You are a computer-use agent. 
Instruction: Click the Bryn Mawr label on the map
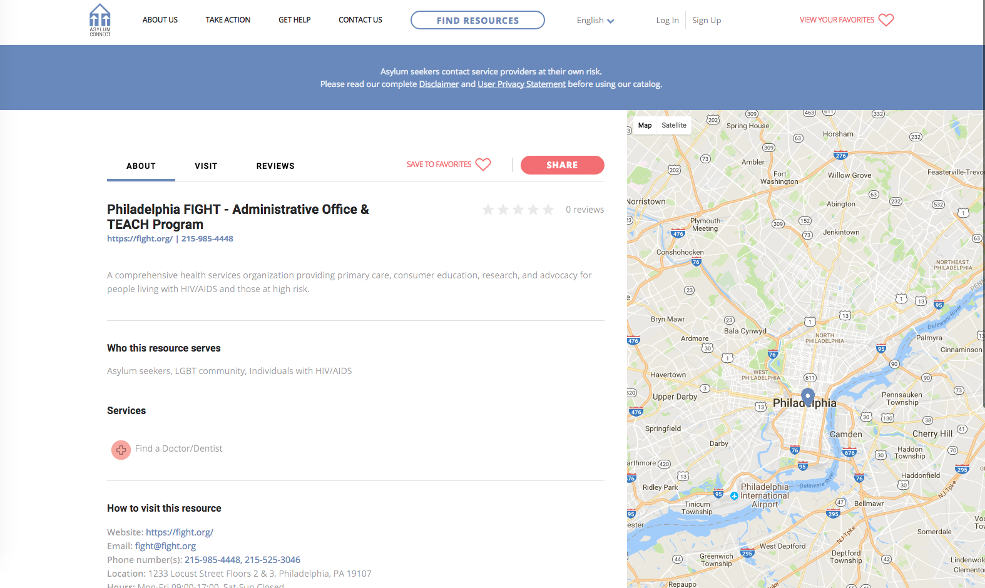[668, 319]
